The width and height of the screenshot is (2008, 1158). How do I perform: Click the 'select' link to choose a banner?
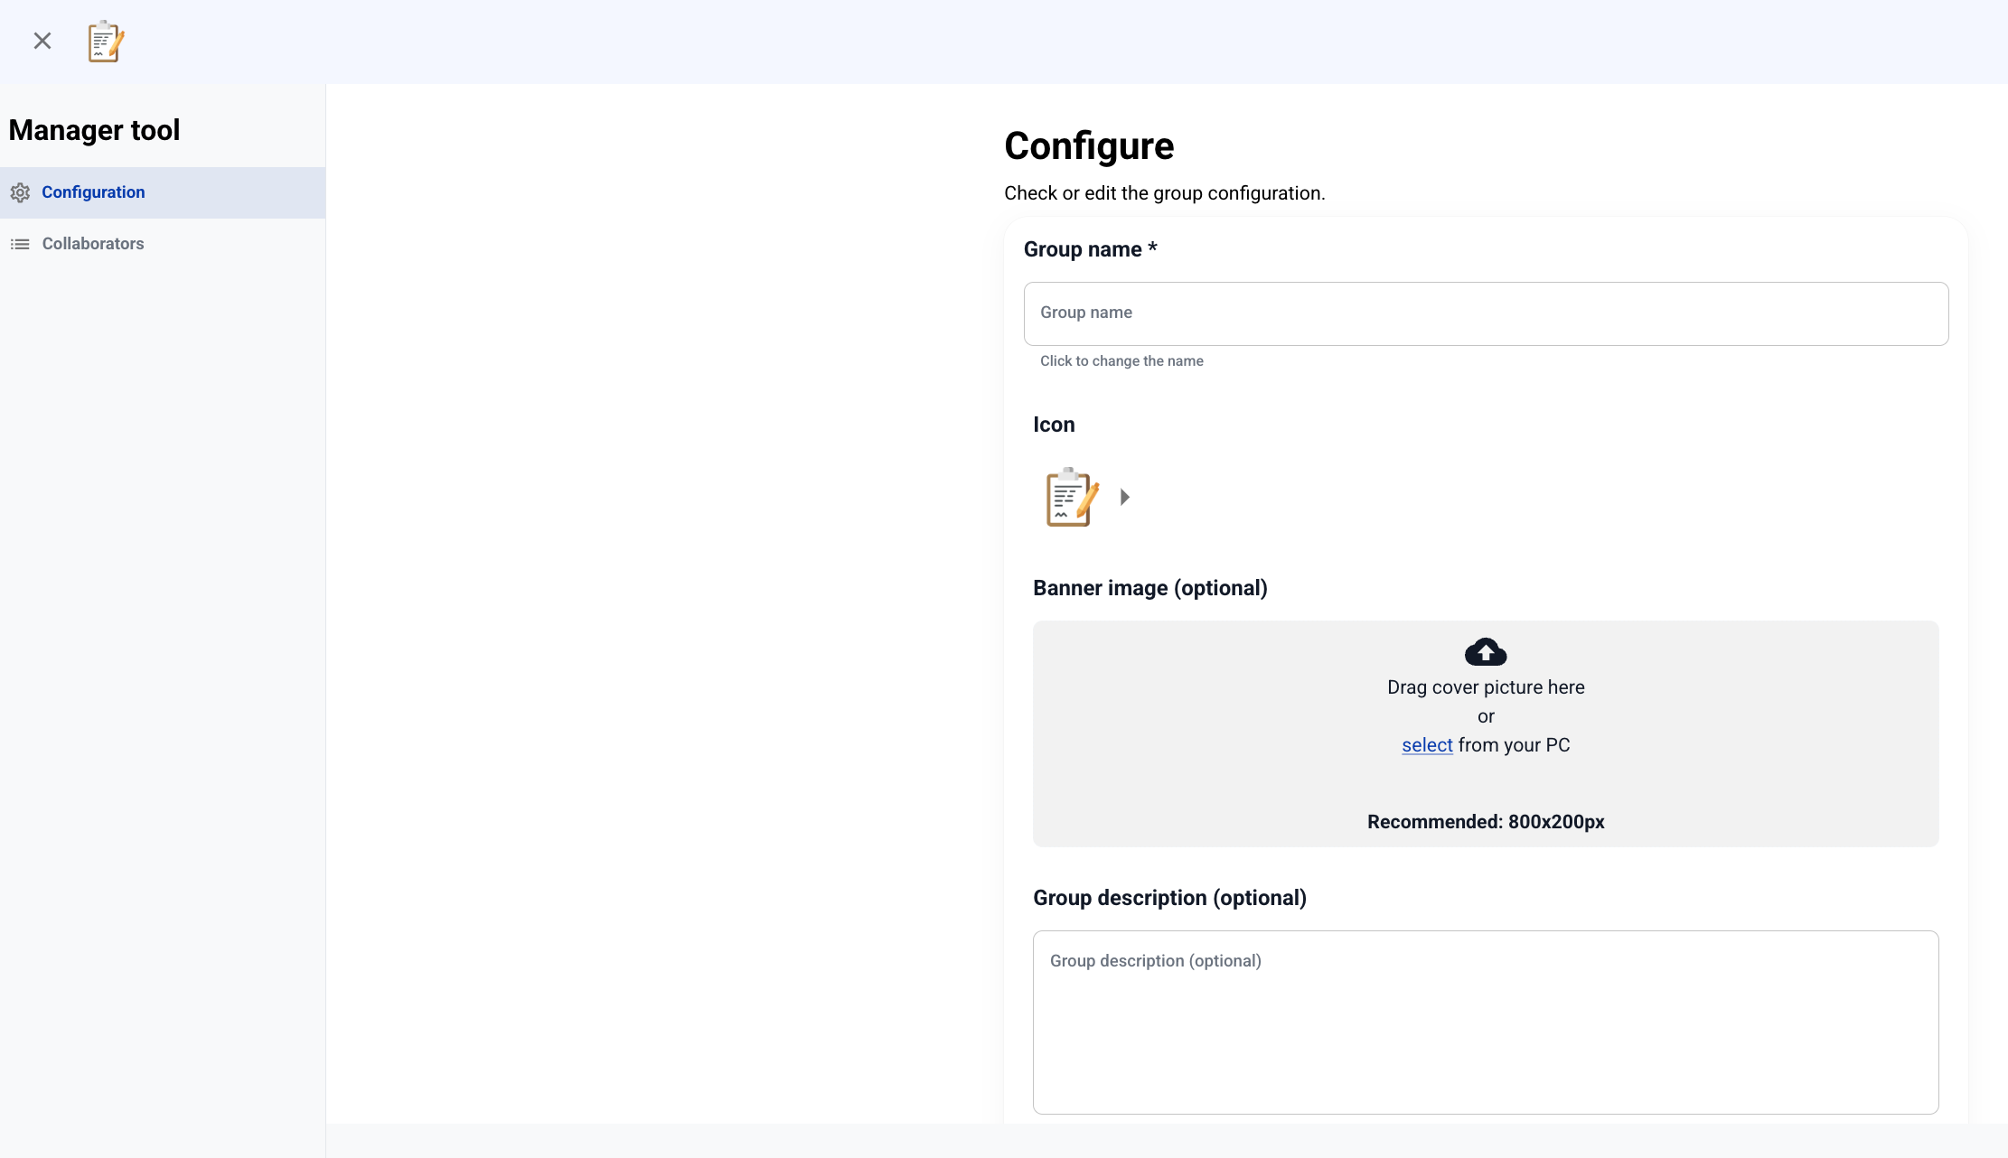pyautogui.click(x=1426, y=745)
